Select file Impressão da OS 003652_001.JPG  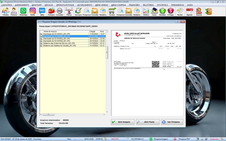click(x=73, y=39)
